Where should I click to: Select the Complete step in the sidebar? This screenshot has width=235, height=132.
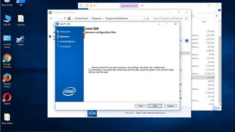click(65, 47)
